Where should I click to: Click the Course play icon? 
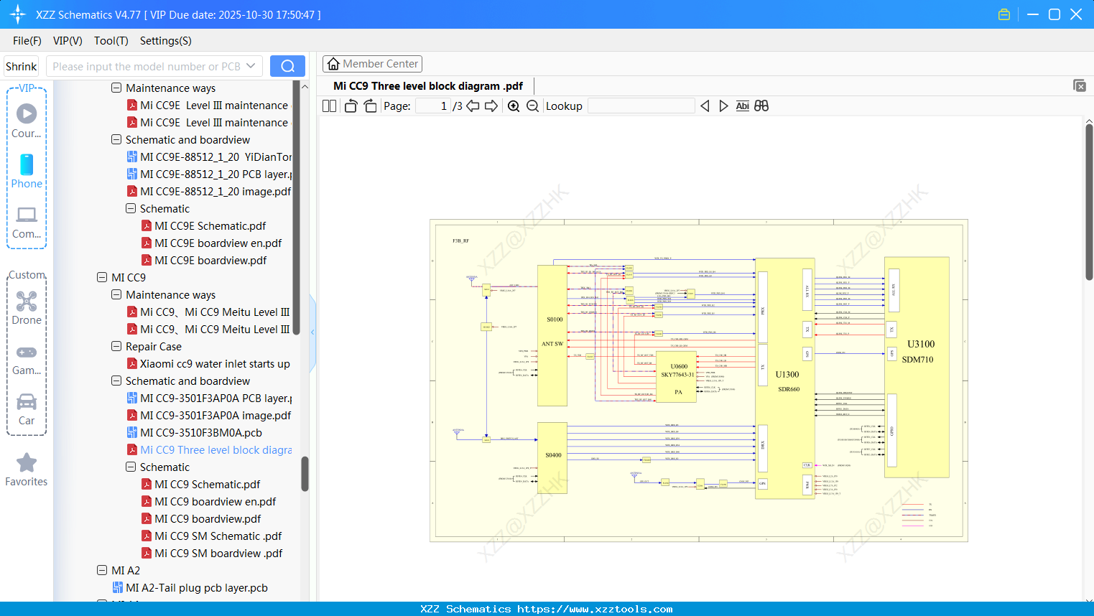click(x=27, y=113)
